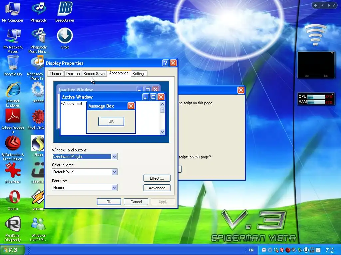Image resolution: width=341 pixels, height=255 pixels.
Task: Open the Screen Saver tab
Action: (94, 73)
